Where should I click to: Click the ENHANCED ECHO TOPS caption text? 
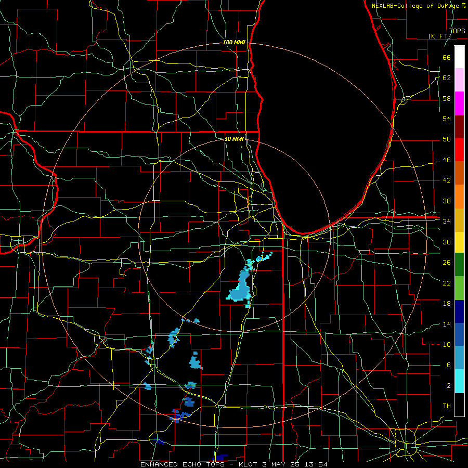pyautogui.click(x=182, y=464)
